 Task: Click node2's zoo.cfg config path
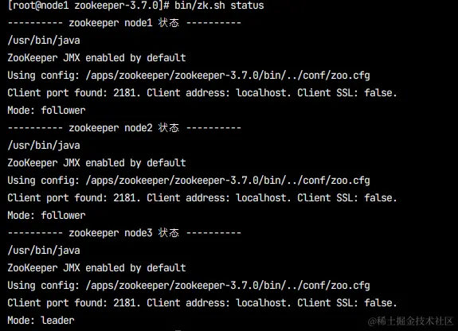coord(228,181)
